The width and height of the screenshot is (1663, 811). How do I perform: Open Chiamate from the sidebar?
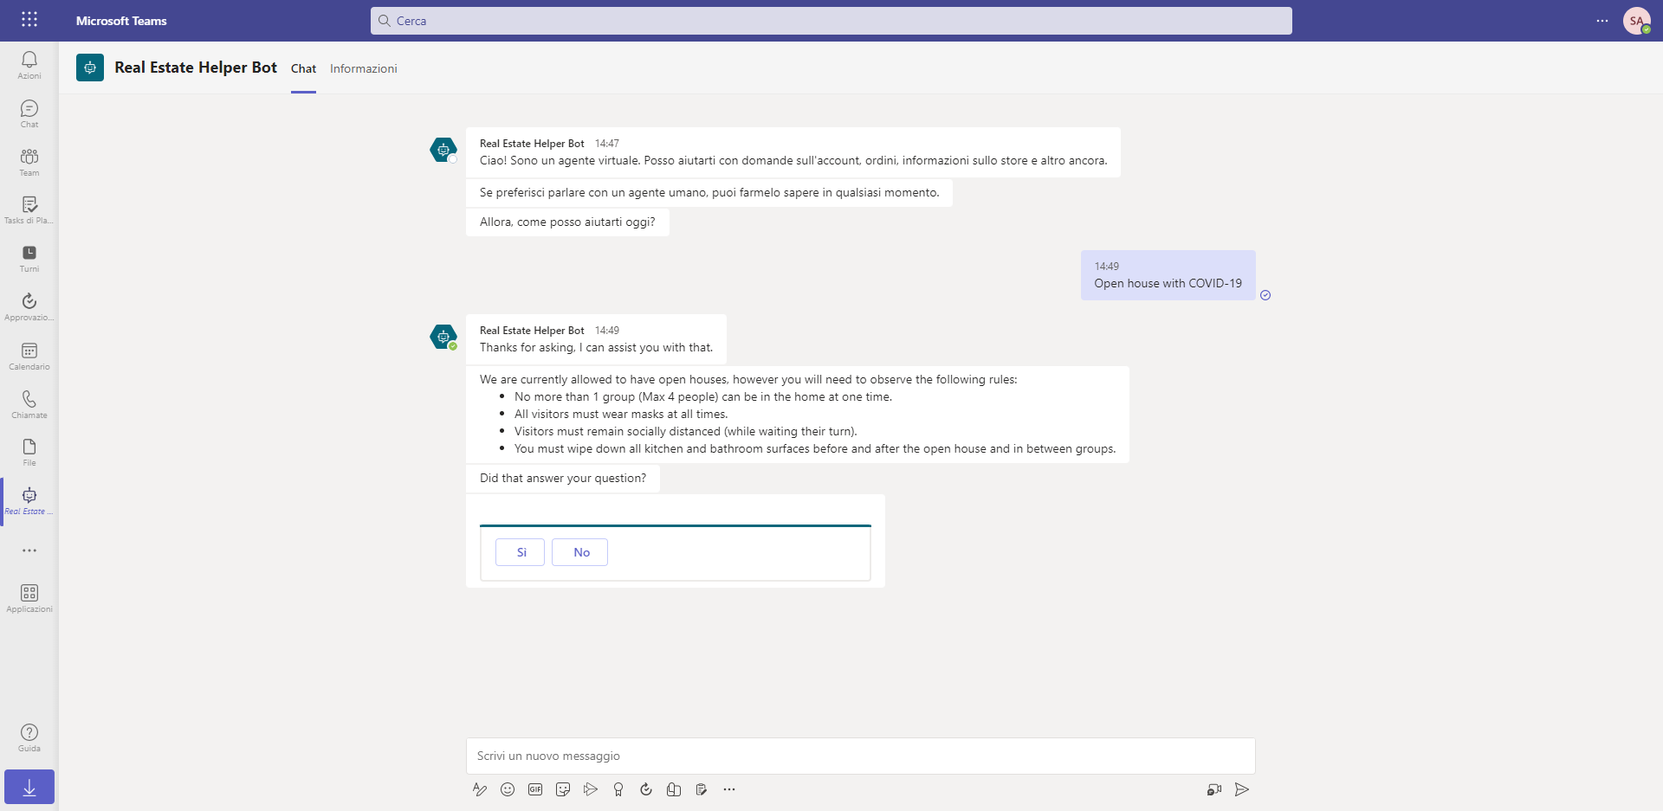pos(29,402)
